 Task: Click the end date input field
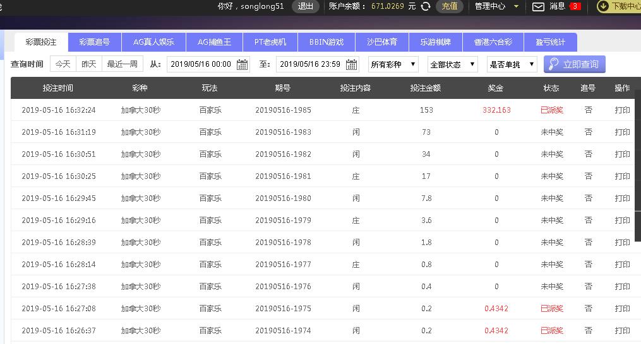click(318, 64)
